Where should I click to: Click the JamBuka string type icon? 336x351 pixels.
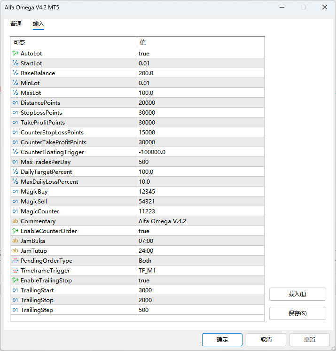click(x=16, y=241)
